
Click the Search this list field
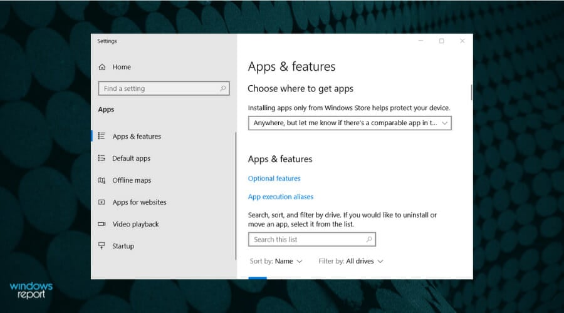[x=312, y=239]
